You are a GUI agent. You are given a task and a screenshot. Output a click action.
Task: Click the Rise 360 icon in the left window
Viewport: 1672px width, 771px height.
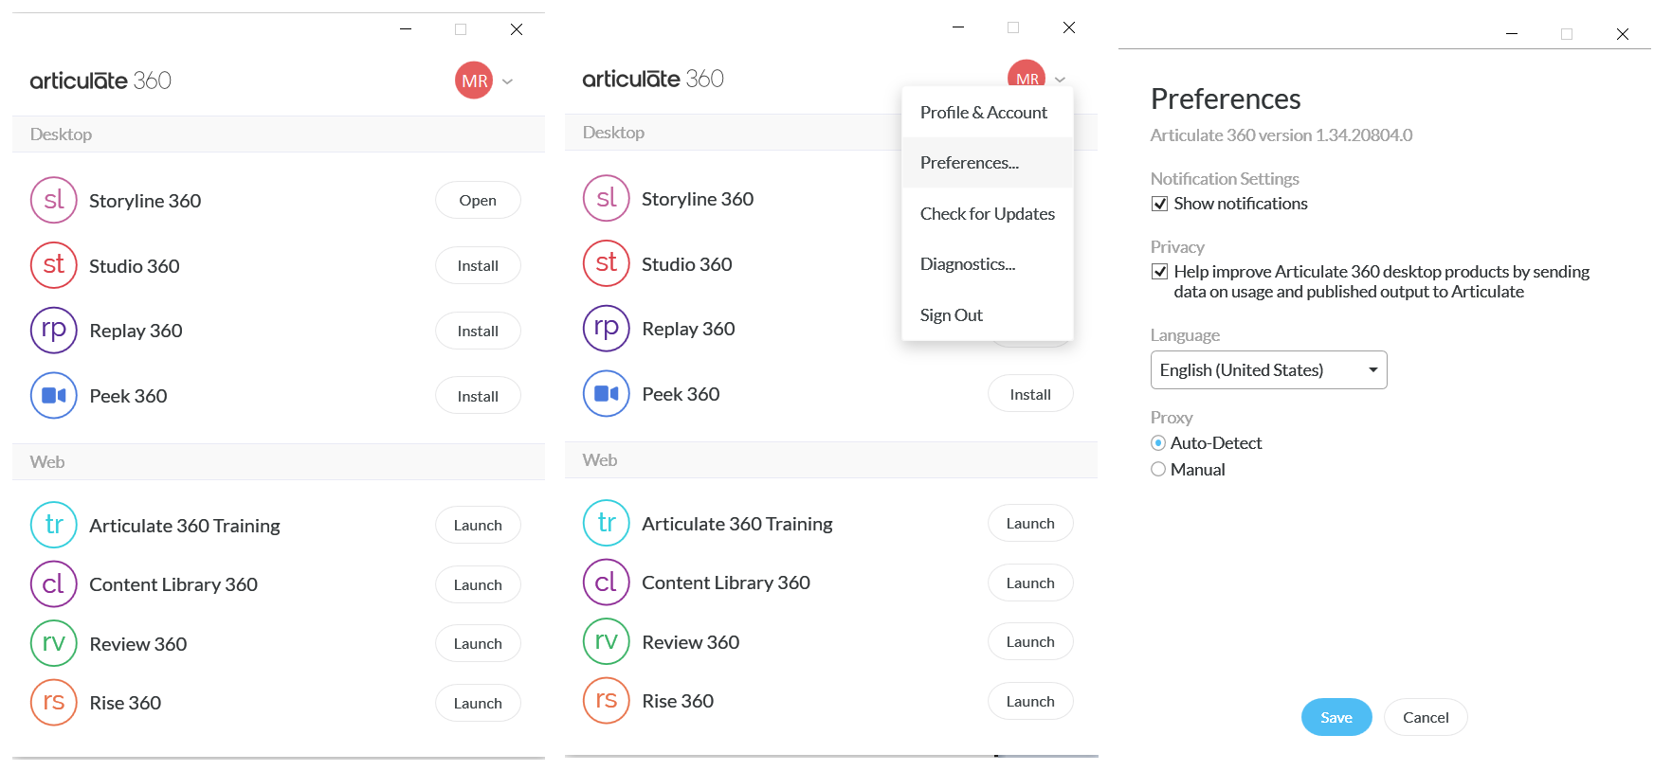(54, 703)
